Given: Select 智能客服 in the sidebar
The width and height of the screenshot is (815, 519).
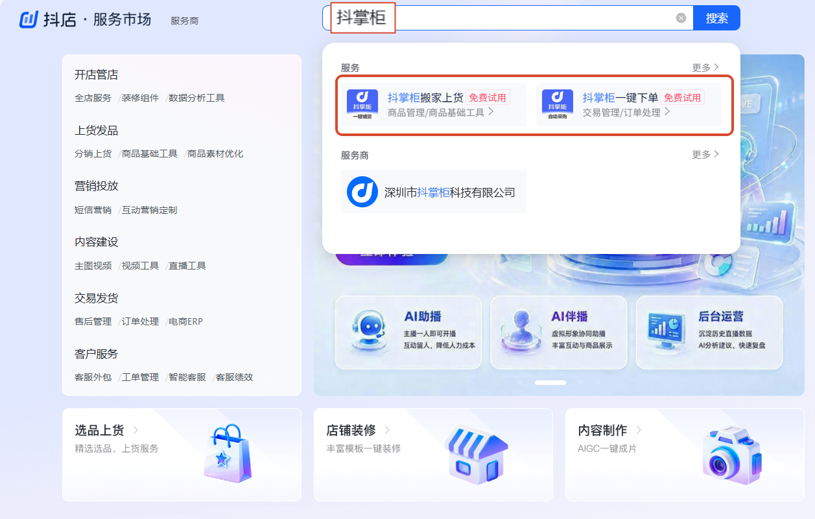Looking at the screenshot, I should [187, 377].
